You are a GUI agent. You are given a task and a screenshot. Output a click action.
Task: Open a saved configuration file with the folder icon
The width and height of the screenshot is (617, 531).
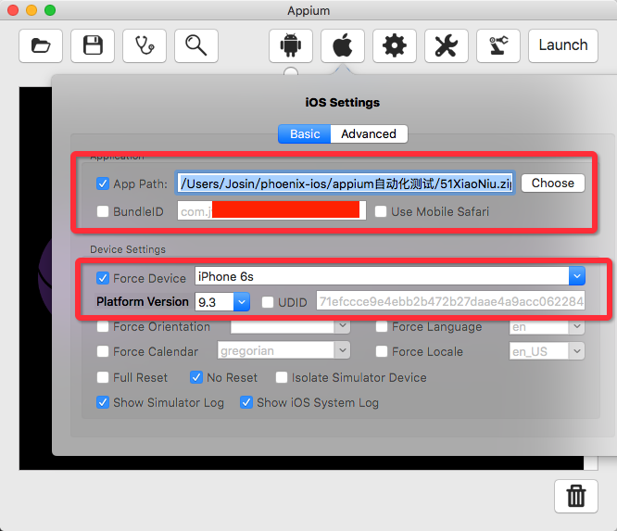tap(41, 45)
